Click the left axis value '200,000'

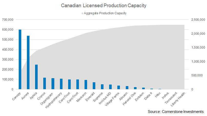8,69
